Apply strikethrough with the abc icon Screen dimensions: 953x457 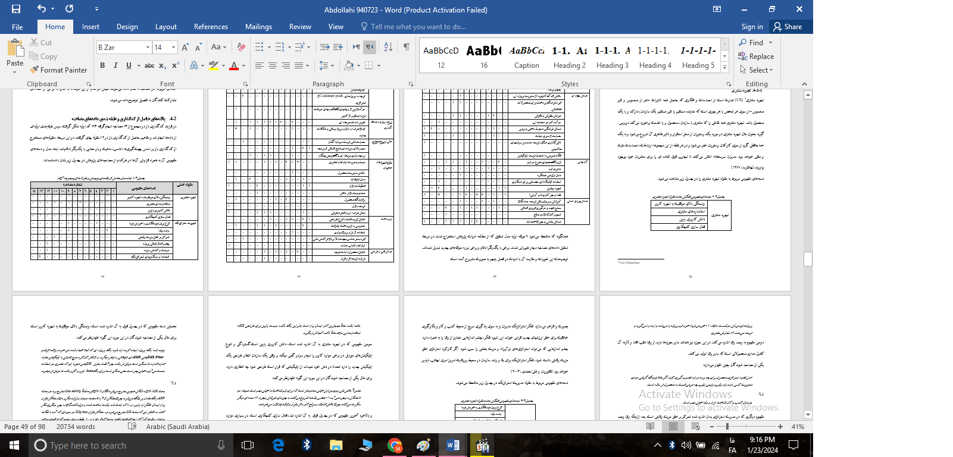149,65
